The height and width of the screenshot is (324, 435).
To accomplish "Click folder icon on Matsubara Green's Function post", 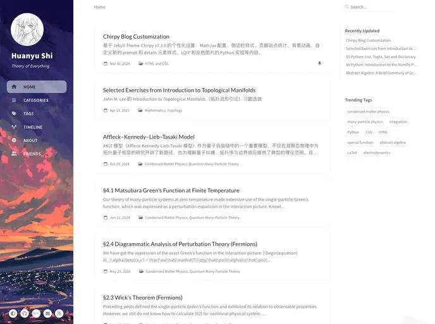I will pos(141,218).
